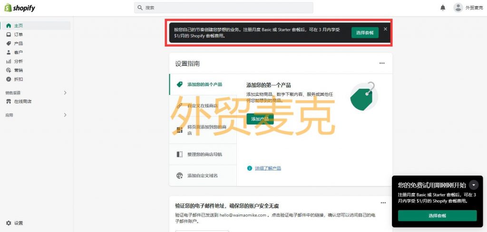Screen dimensions: 487x232
Task: Select 添加您的首个产品 step
Action: (203, 84)
